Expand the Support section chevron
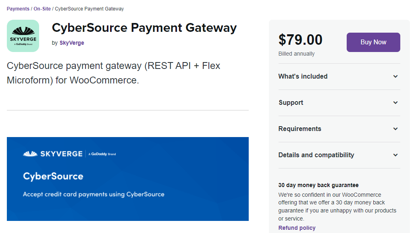414x233 pixels. (x=395, y=103)
